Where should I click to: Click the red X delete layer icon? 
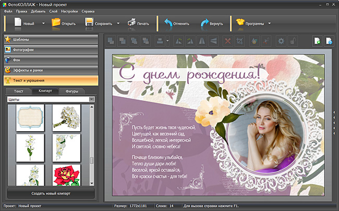pos(228,41)
